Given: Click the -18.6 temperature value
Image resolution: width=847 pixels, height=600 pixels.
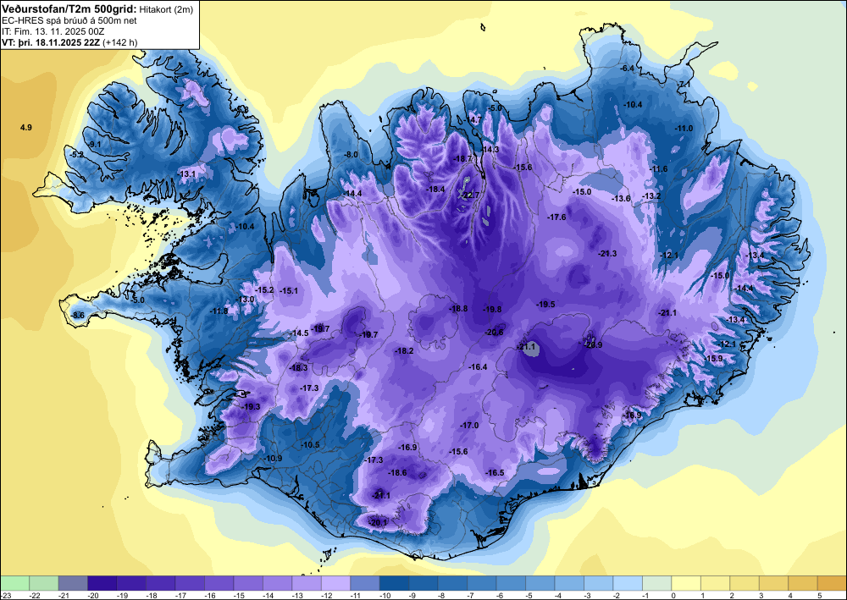Looking at the screenshot, I should (x=397, y=473).
